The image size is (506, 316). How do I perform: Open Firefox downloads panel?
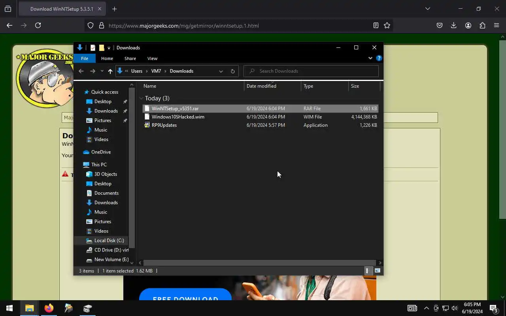453,25
